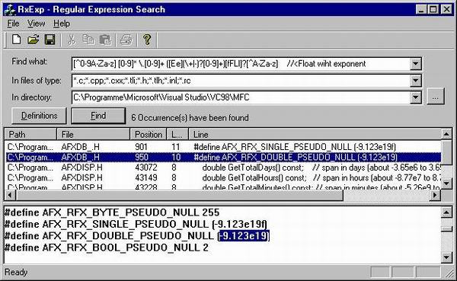The height and width of the screenshot is (281, 457).
Task: Click the Print toolbar icon
Action: point(126,40)
